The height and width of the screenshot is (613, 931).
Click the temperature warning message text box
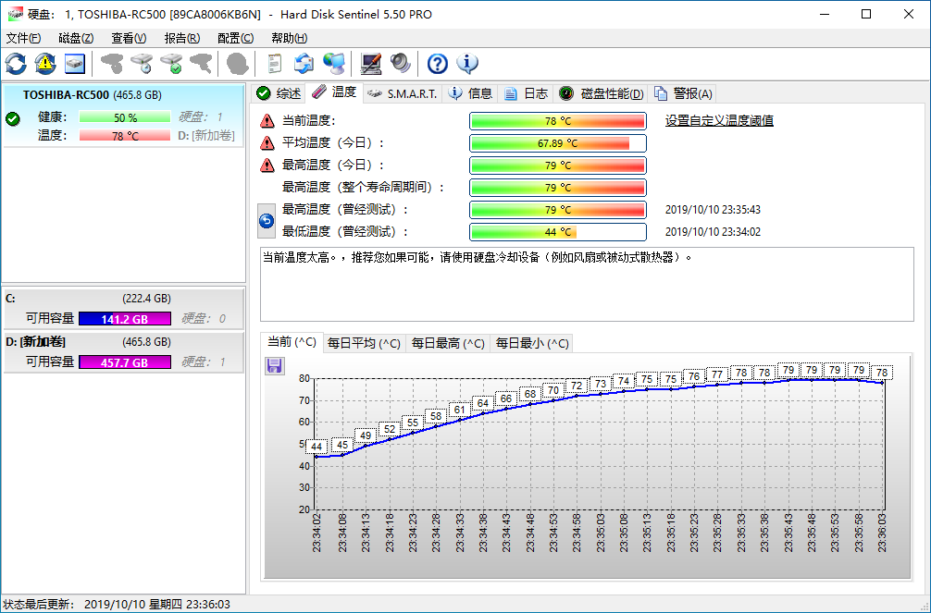click(x=587, y=284)
